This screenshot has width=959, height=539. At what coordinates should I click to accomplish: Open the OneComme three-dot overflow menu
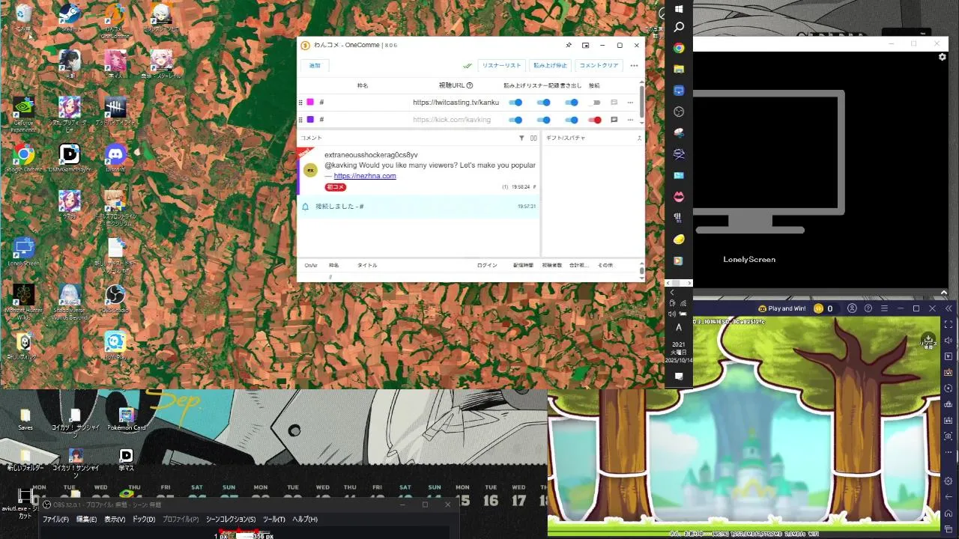point(634,66)
